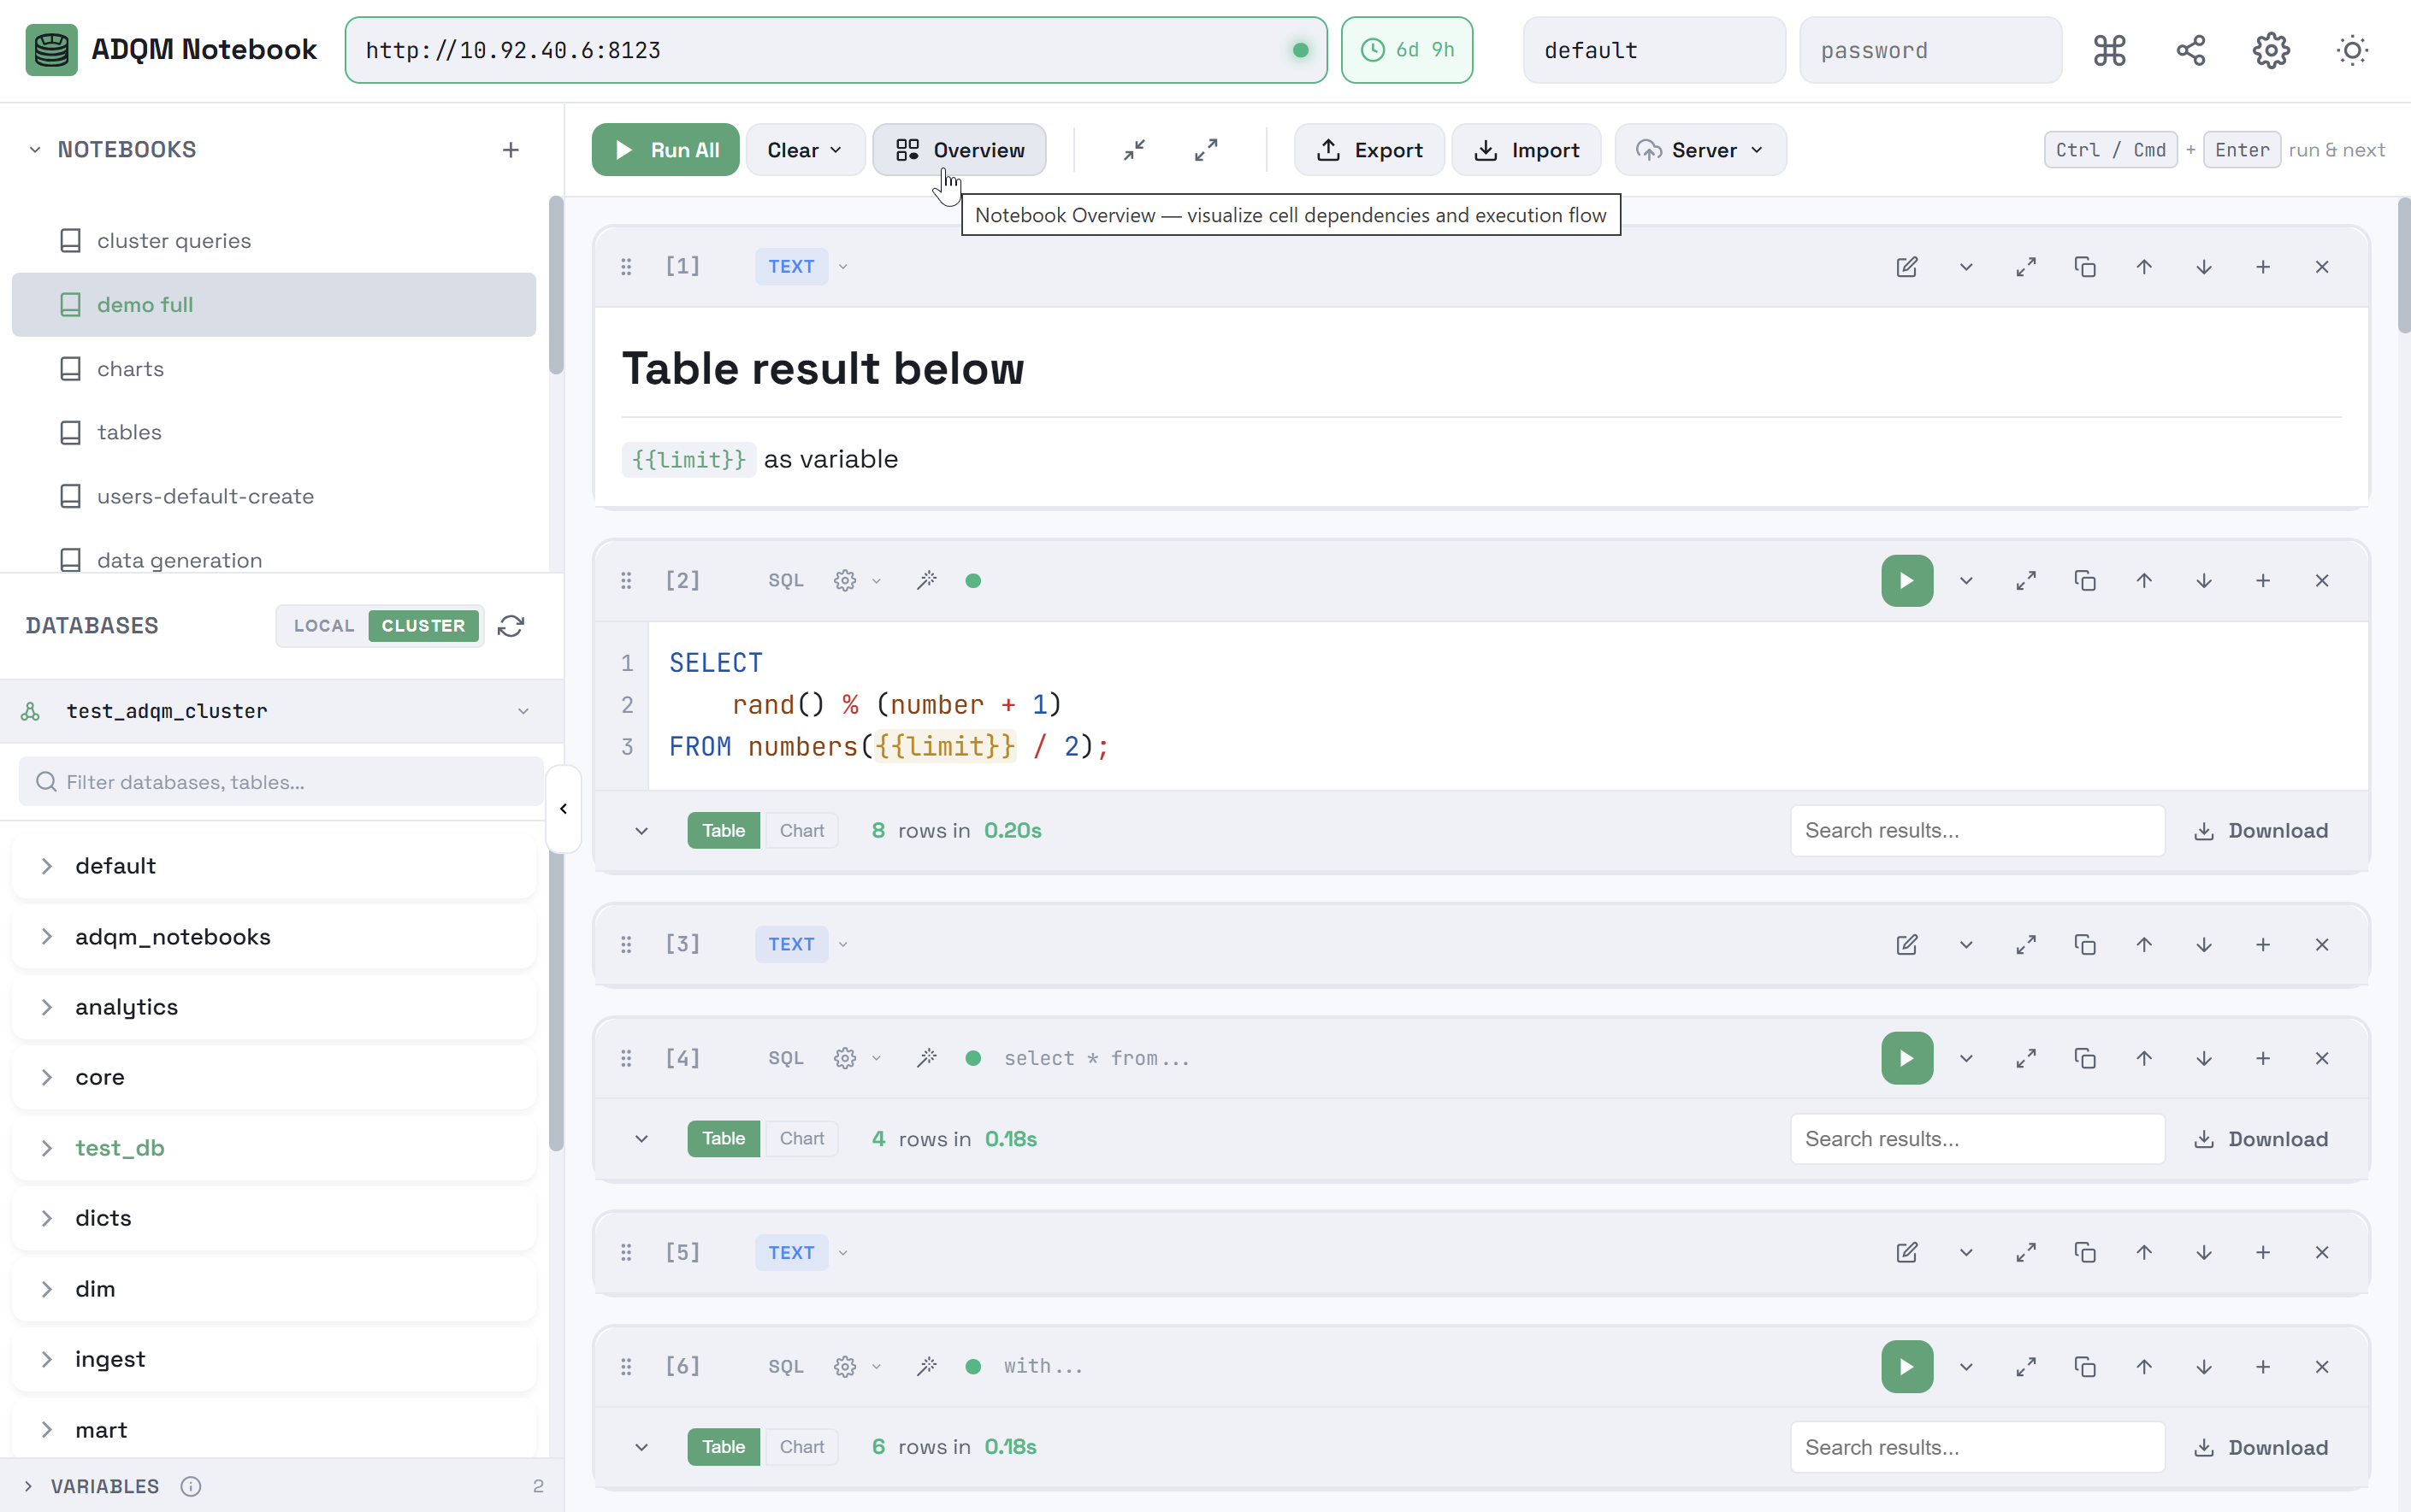The width and height of the screenshot is (2411, 1512).
Task: Move cell [5] down
Action: tap(2204, 1252)
